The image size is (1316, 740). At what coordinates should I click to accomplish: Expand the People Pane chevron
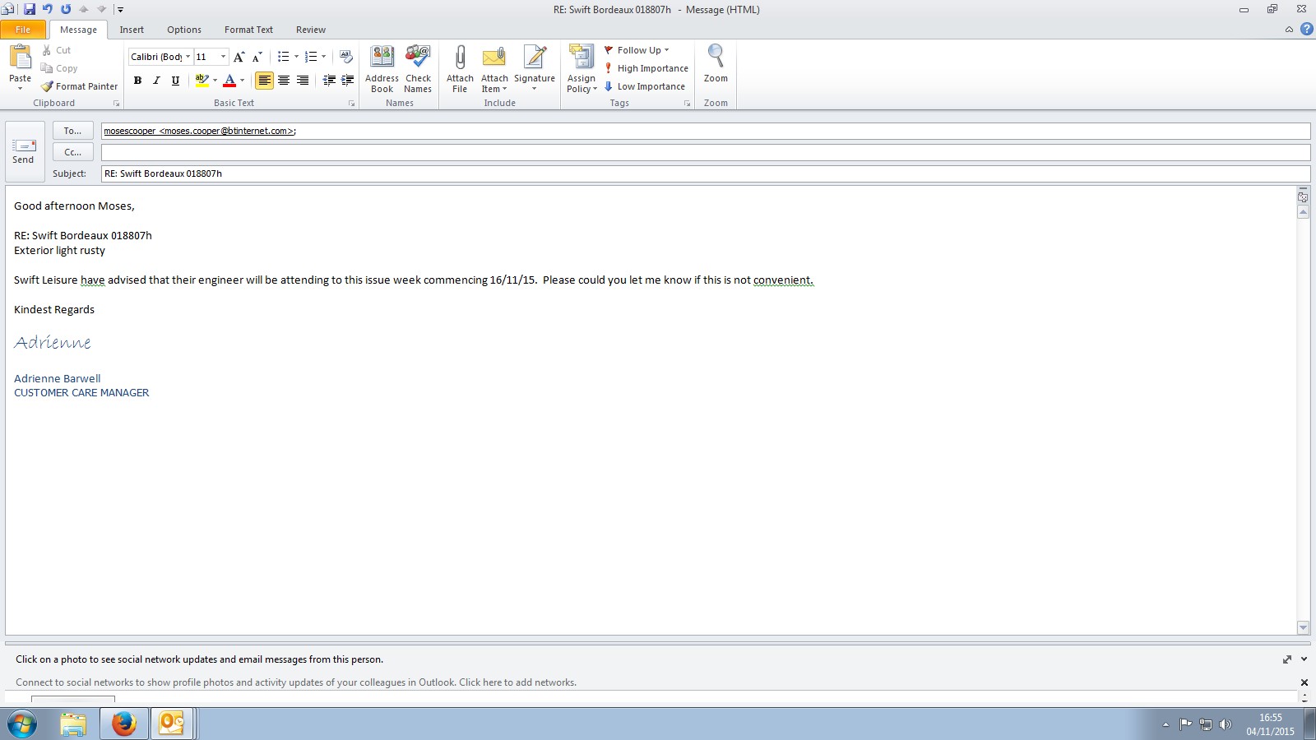pyautogui.click(x=1304, y=659)
